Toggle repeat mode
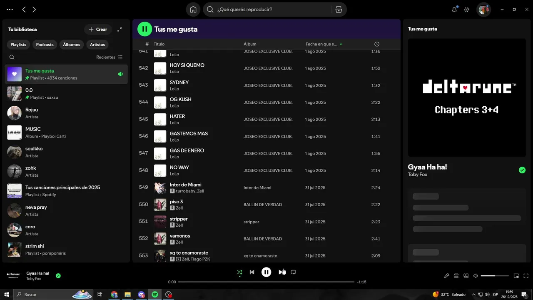Image resolution: width=533 pixels, height=300 pixels. coord(293,272)
